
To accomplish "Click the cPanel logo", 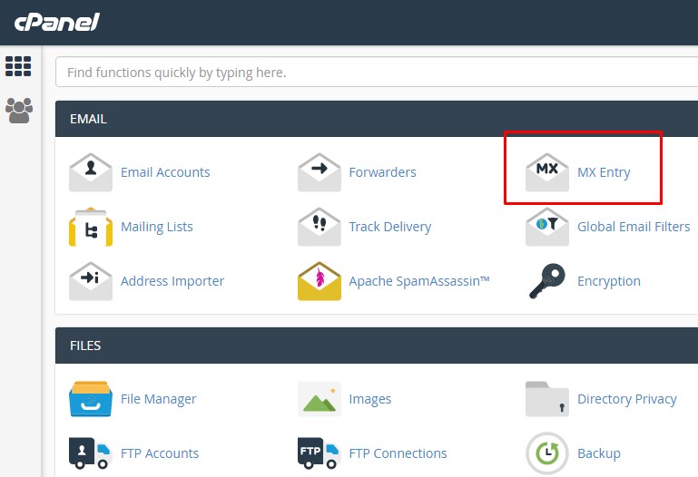I will point(56,23).
